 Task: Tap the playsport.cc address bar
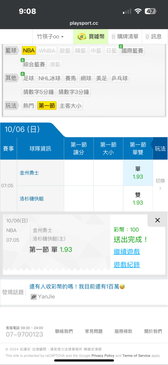pos(84,23)
